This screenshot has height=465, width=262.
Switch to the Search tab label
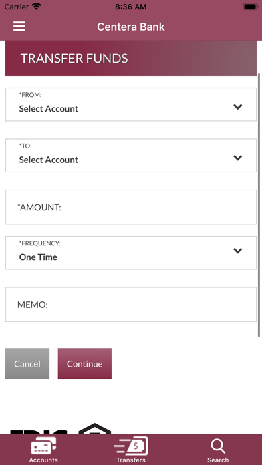[218, 460]
